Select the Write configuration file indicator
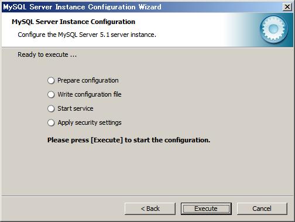The height and width of the screenshot is (222, 295). click(x=51, y=94)
